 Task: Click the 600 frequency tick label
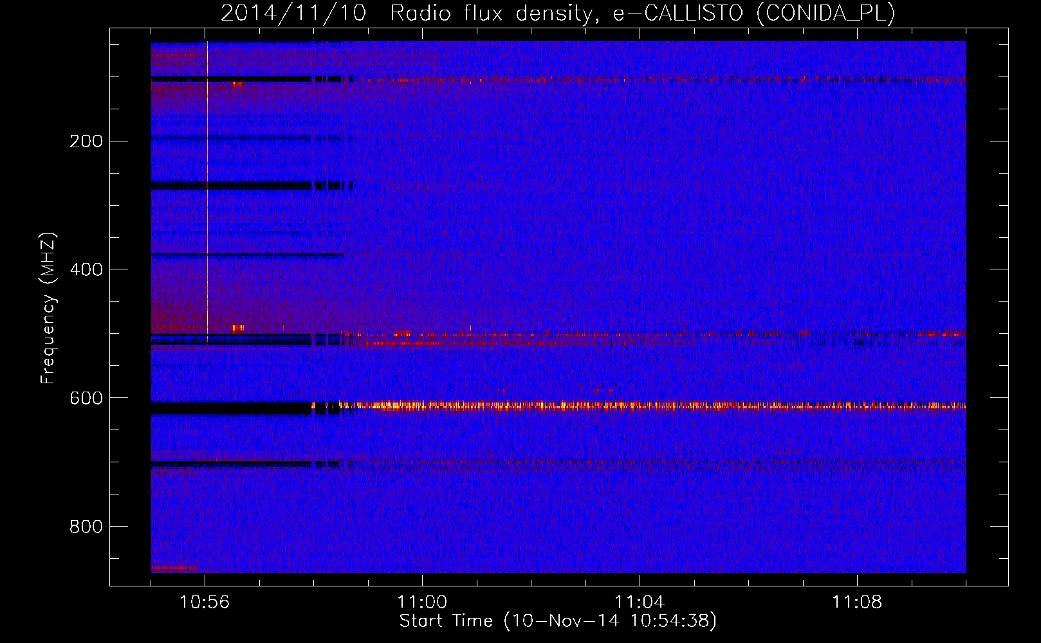(86, 398)
